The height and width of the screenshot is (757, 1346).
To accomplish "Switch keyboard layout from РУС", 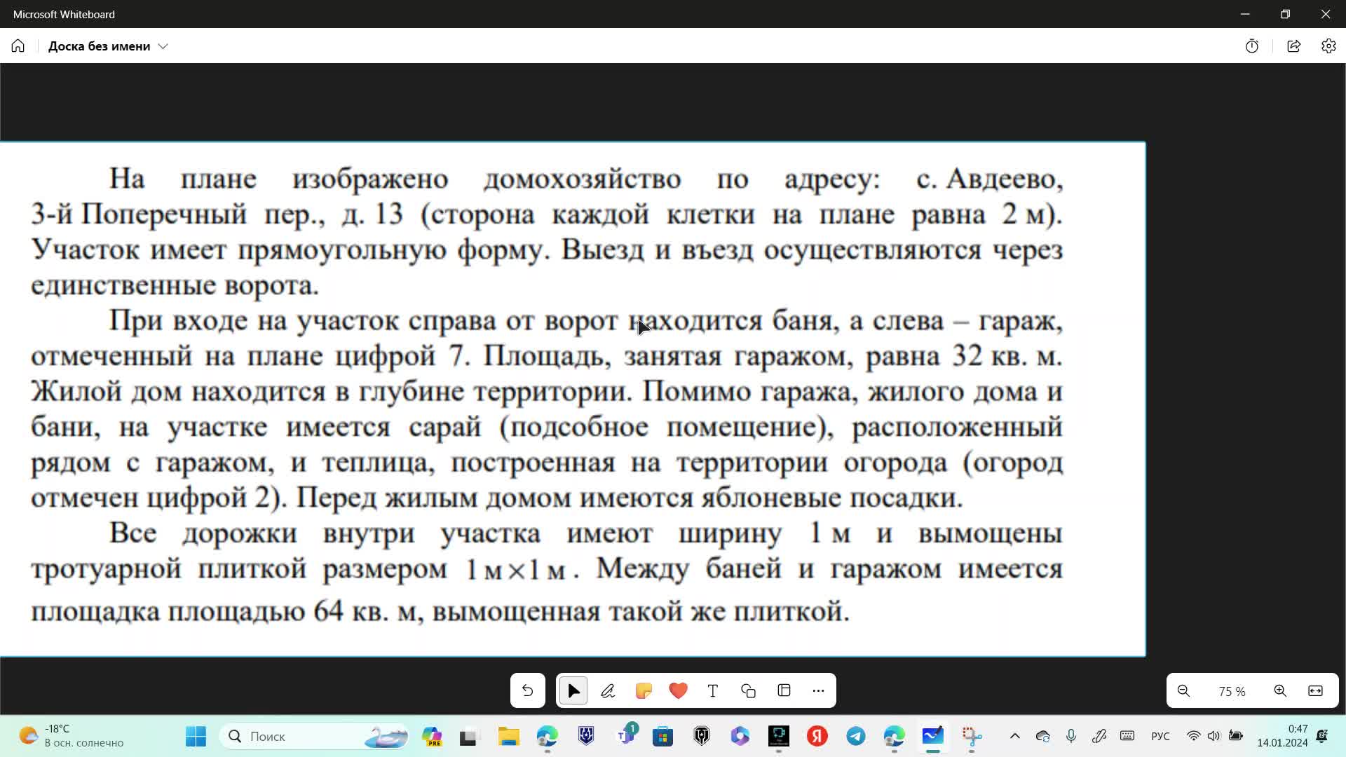I will click(1160, 736).
